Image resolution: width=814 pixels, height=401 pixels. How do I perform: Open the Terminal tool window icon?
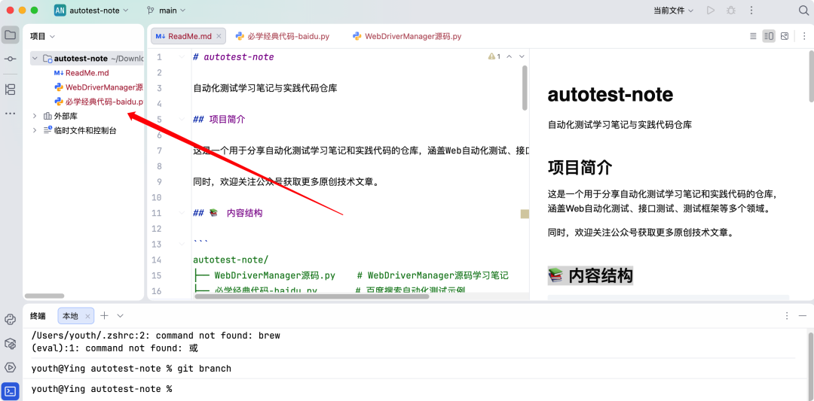pos(10,390)
